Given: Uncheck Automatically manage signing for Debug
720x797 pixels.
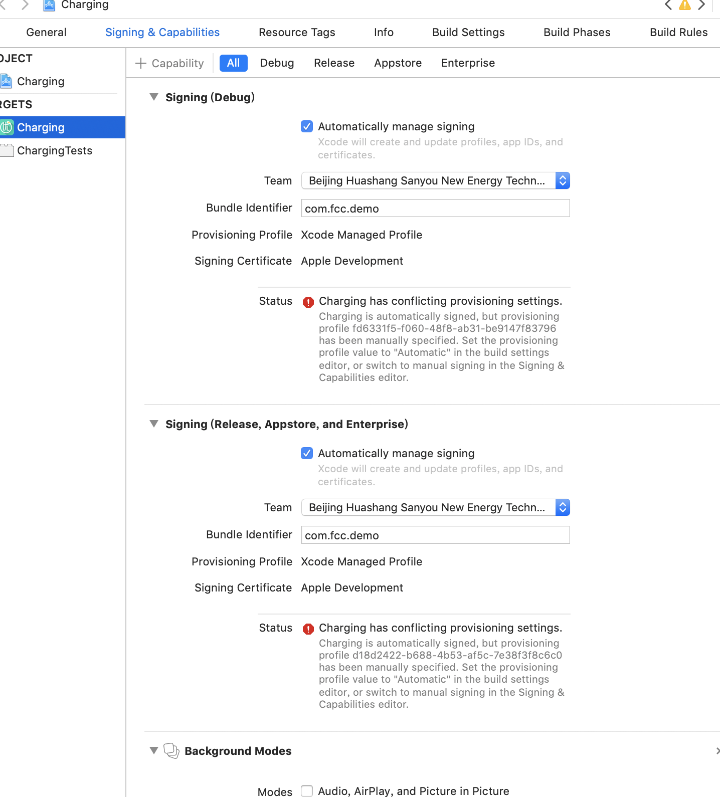Looking at the screenshot, I should pyautogui.click(x=307, y=126).
